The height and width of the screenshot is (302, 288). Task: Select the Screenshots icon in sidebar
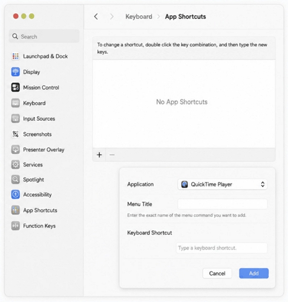coord(16,134)
